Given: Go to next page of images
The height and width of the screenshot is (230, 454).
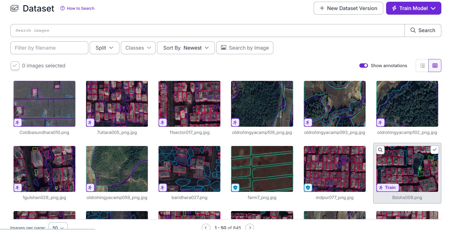Looking at the screenshot, I should pos(250,227).
